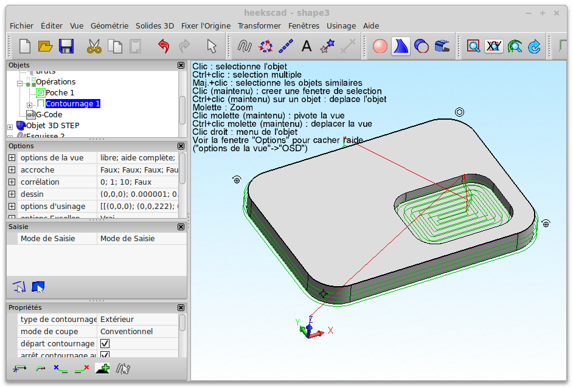Click the red Undo arrow icon
The image size is (573, 387).
(x=163, y=46)
